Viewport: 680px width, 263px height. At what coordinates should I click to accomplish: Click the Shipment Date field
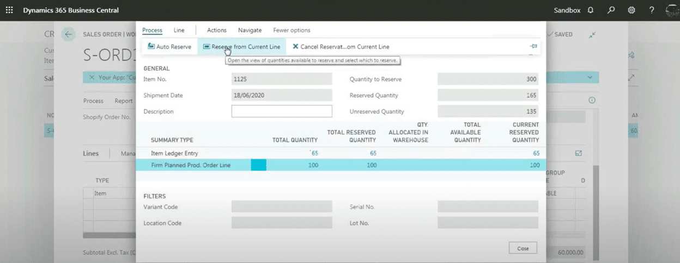282,95
